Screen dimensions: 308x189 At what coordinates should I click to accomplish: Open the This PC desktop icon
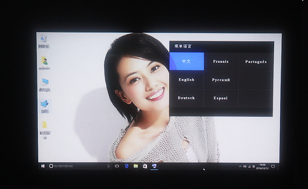tap(44, 84)
